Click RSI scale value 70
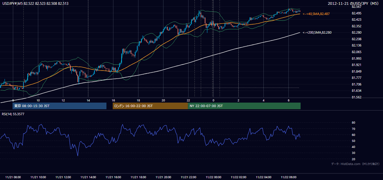The height and width of the screenshot is (180, 383). pos(353,129)
